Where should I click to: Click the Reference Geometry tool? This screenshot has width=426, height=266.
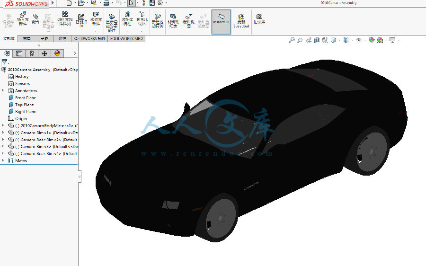[x=142, y=19]
